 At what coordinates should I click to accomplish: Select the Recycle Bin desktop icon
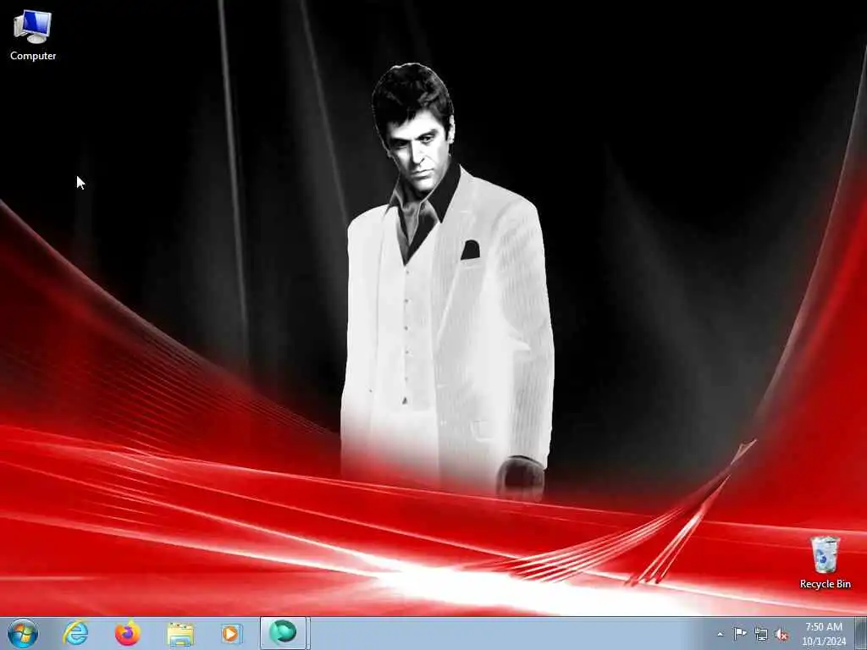coord(825,562)
